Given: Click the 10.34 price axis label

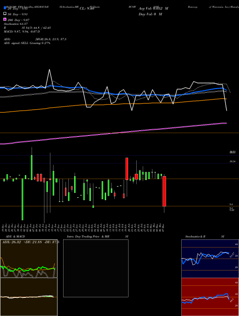Looking at the screenshot, I should [x=232, y=161].
